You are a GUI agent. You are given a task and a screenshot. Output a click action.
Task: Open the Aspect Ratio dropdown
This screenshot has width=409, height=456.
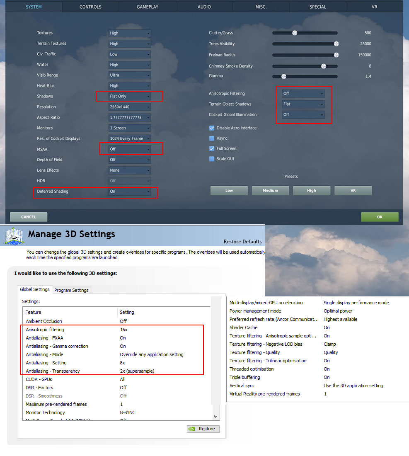tap(130, 117)
